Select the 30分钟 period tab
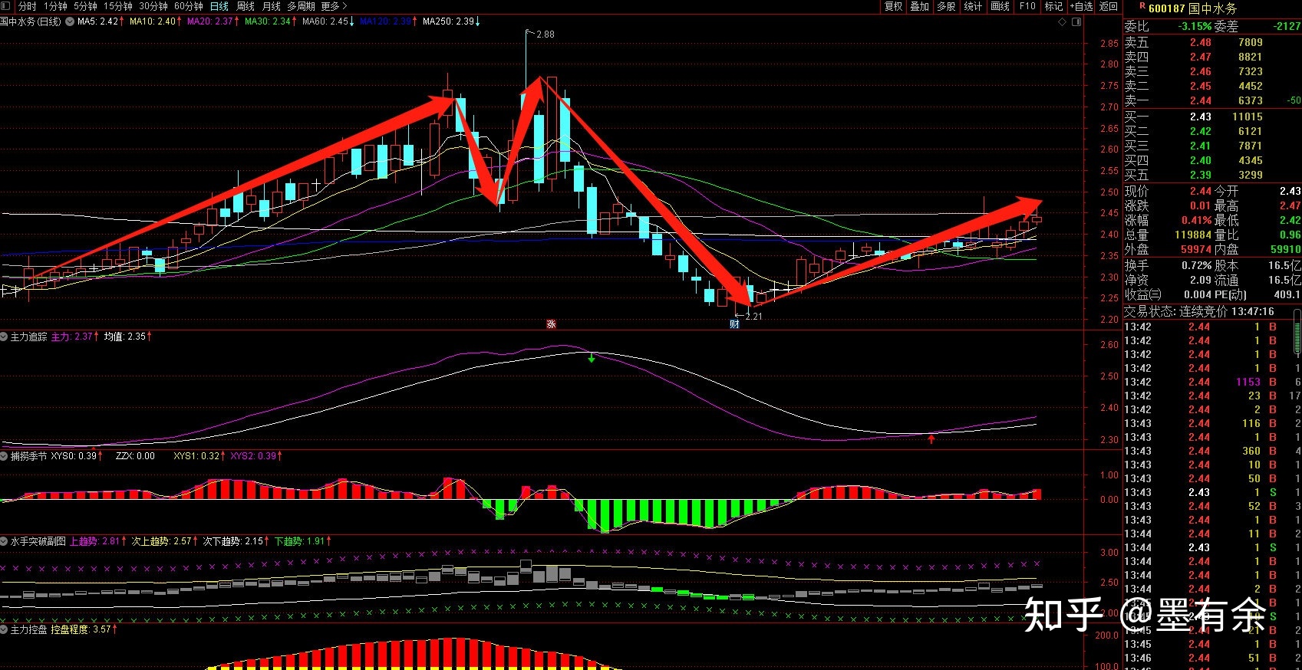Image resolution: width=1302 pixels, height=670 pixels. pyautogui.click(x=153, y=6)
